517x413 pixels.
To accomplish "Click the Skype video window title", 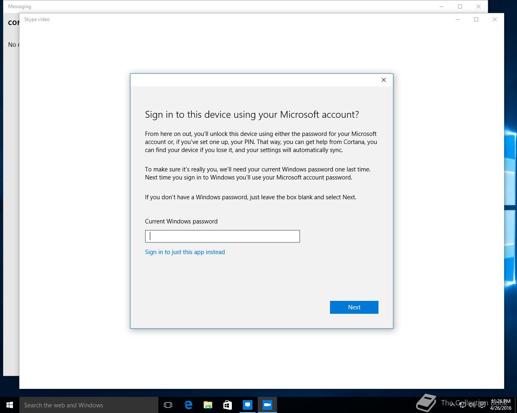I will [37, 19].
